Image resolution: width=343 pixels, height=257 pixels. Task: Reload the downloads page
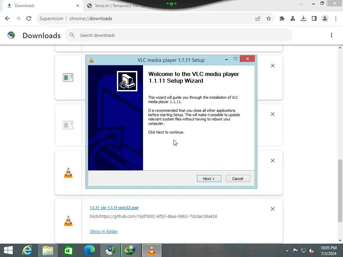tap(29, 18)
